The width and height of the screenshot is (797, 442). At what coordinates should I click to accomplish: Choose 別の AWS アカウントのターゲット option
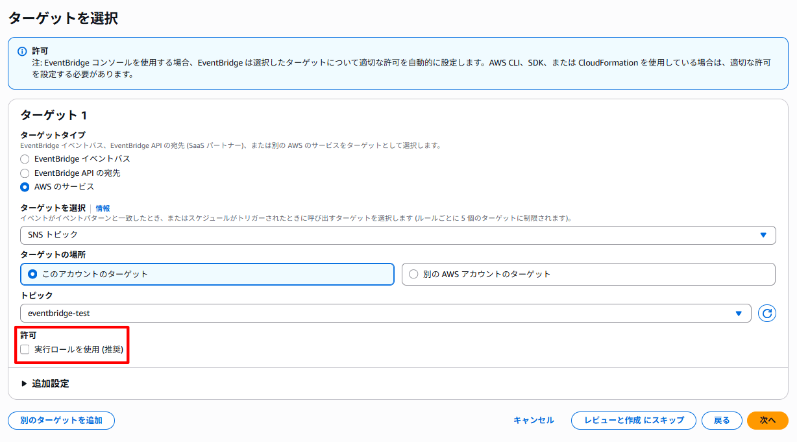pos(413,273)
